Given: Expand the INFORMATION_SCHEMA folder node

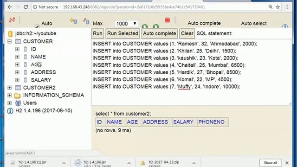Looking at the screenshot, I should coord(9,95).
